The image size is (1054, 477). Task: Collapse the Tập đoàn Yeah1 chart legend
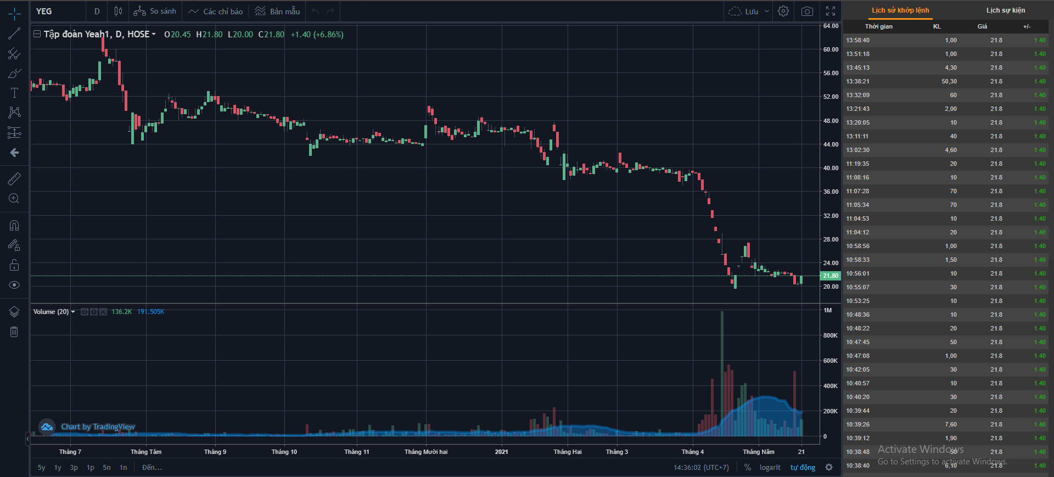(37, 34)
